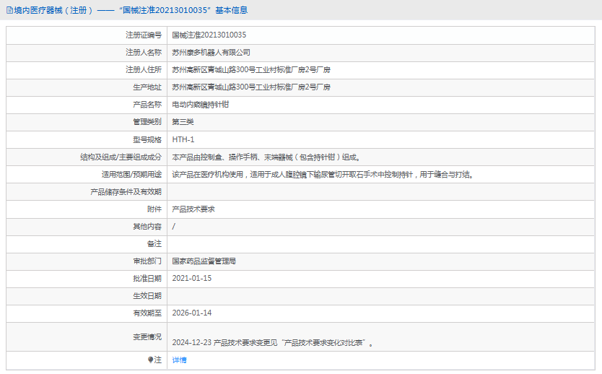Click the page title 境内医疗器械(注册) 基本信息
This screenshot has width=602, height=374.
point(131,10)
